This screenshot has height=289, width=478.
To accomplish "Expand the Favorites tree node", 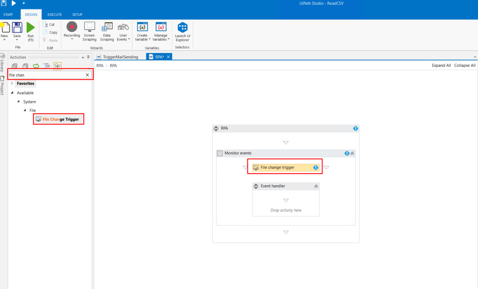I will pyautogui.click(x=12, y=83).
